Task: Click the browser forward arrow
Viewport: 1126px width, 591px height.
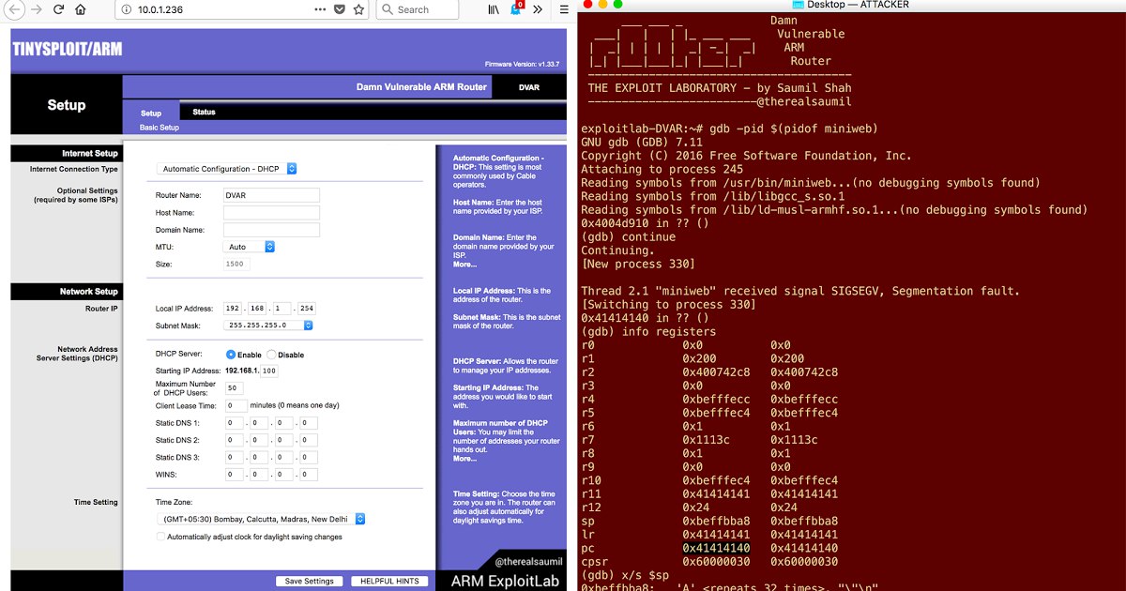Action: 36,10
